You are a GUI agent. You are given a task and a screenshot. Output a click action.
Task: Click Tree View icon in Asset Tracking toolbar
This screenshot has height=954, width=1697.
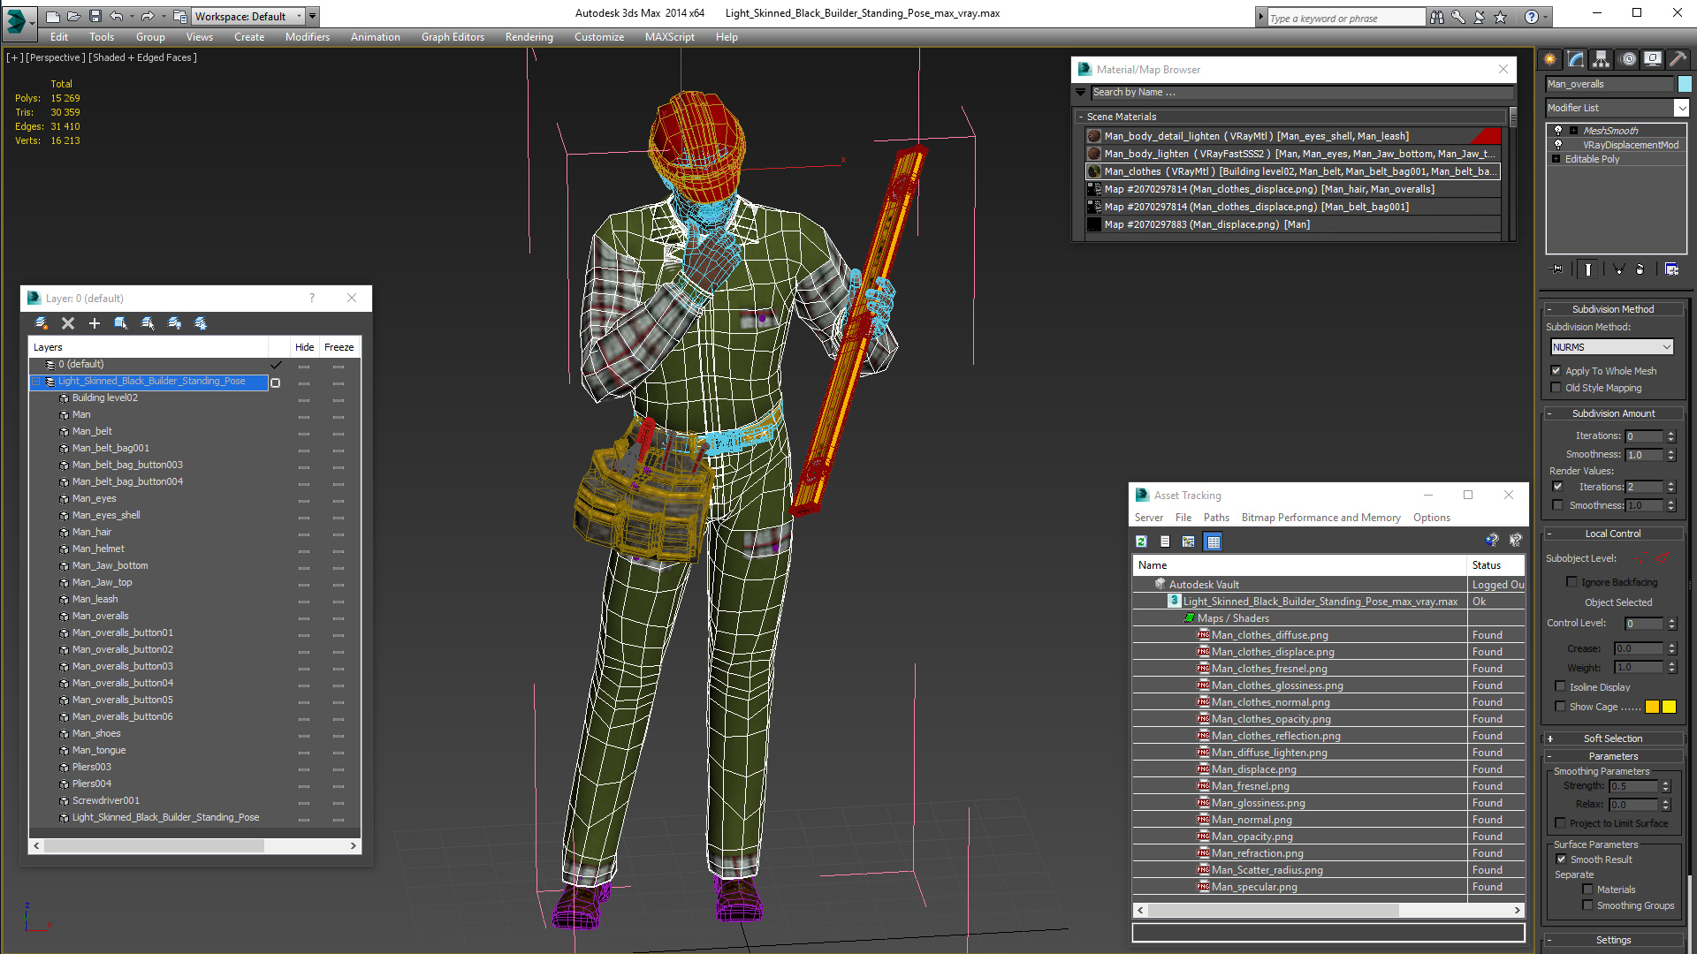1189,541
